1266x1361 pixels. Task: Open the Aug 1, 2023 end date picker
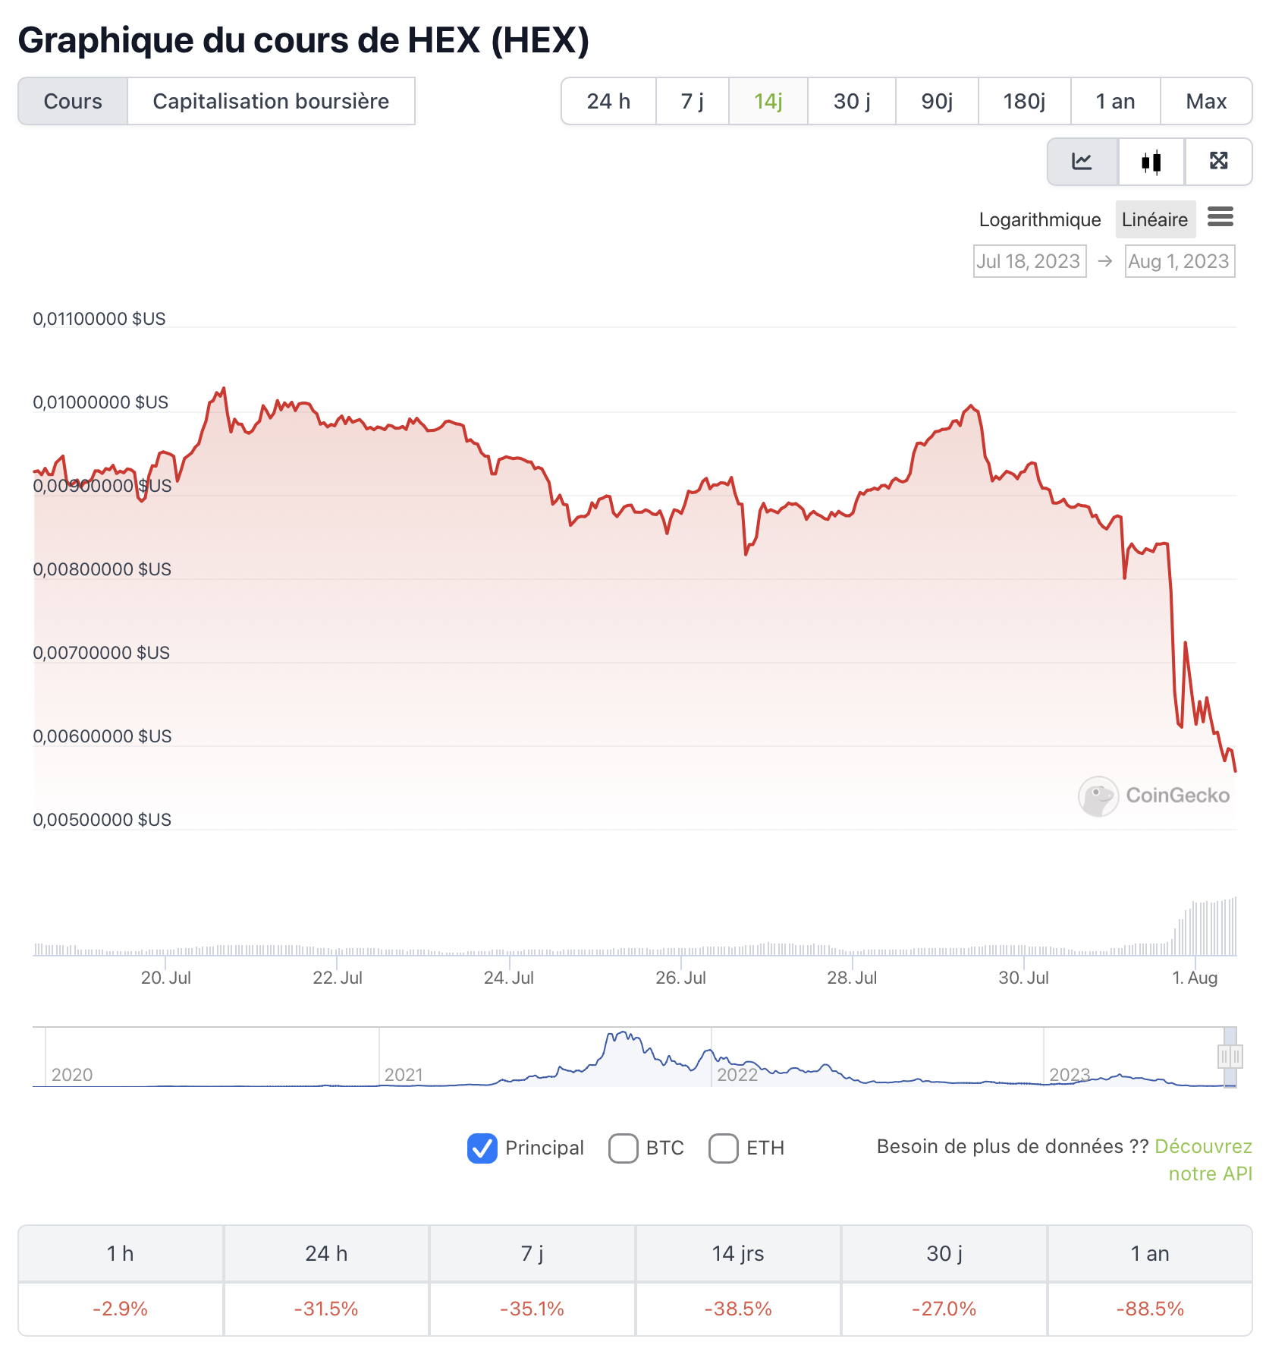pos(1179,261)
